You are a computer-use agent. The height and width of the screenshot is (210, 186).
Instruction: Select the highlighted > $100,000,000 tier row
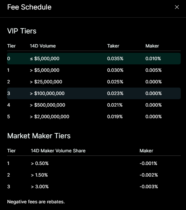pyautogui.click(x=94, y=93)
